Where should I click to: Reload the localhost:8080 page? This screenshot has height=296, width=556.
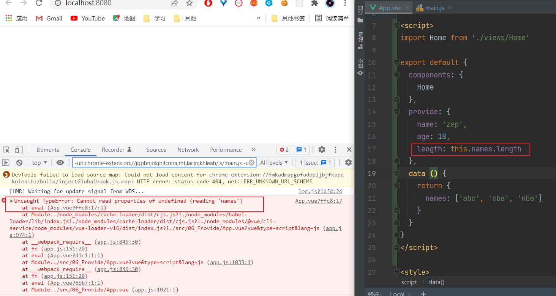click(39, 3)
